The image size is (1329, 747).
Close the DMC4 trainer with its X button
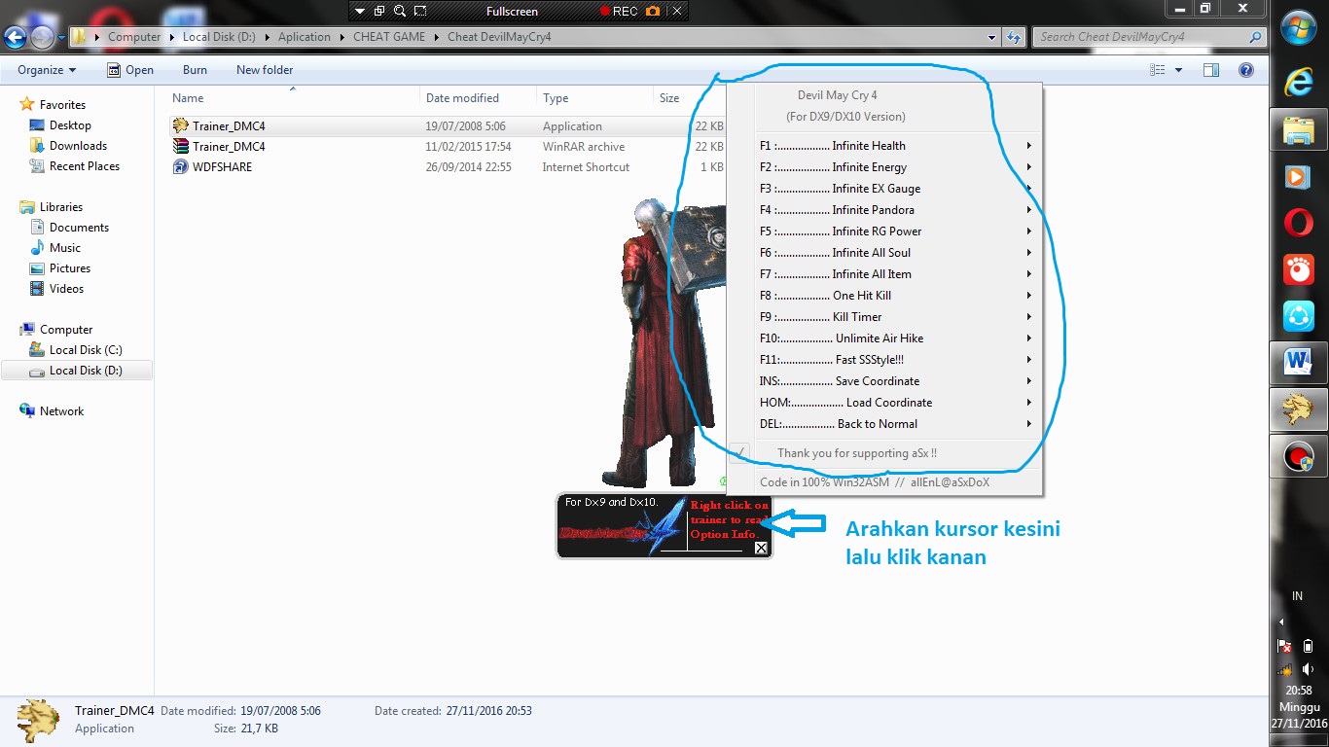pos(761,548)
